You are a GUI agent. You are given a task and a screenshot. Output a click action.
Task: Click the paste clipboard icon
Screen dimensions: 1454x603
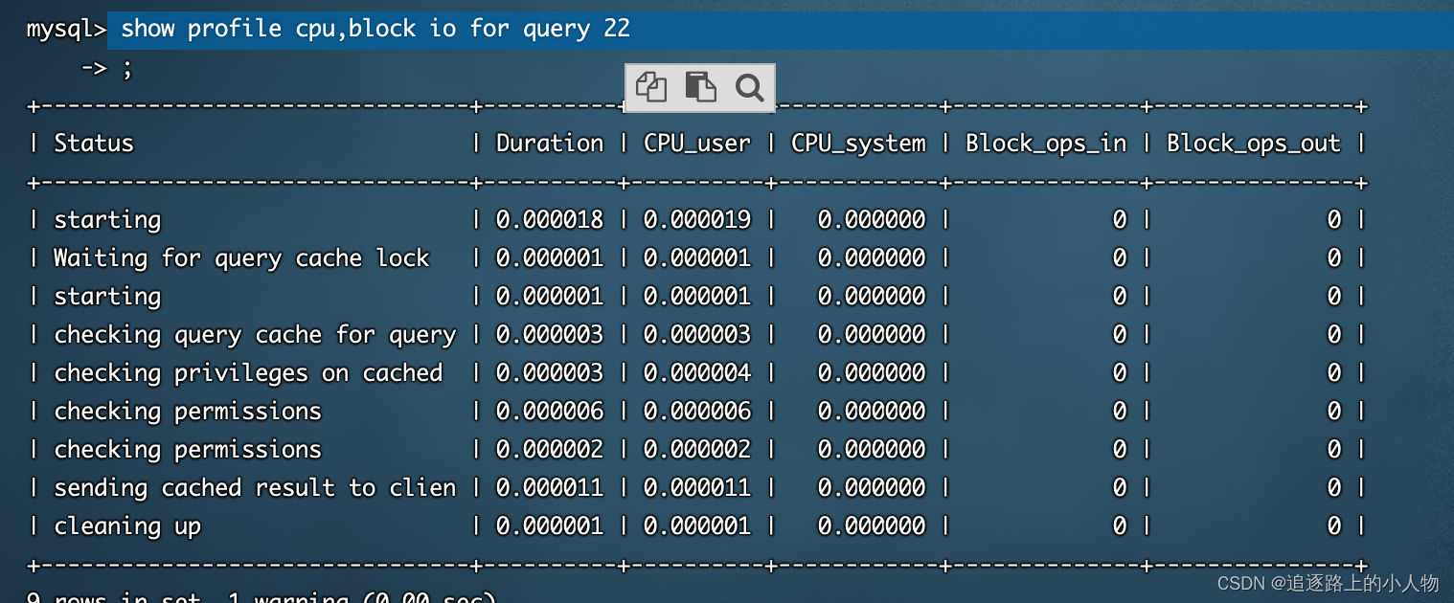(x=700, y=87)
